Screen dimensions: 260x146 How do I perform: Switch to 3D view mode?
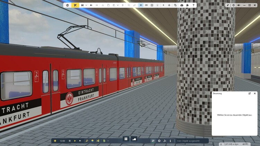(141, 5)
